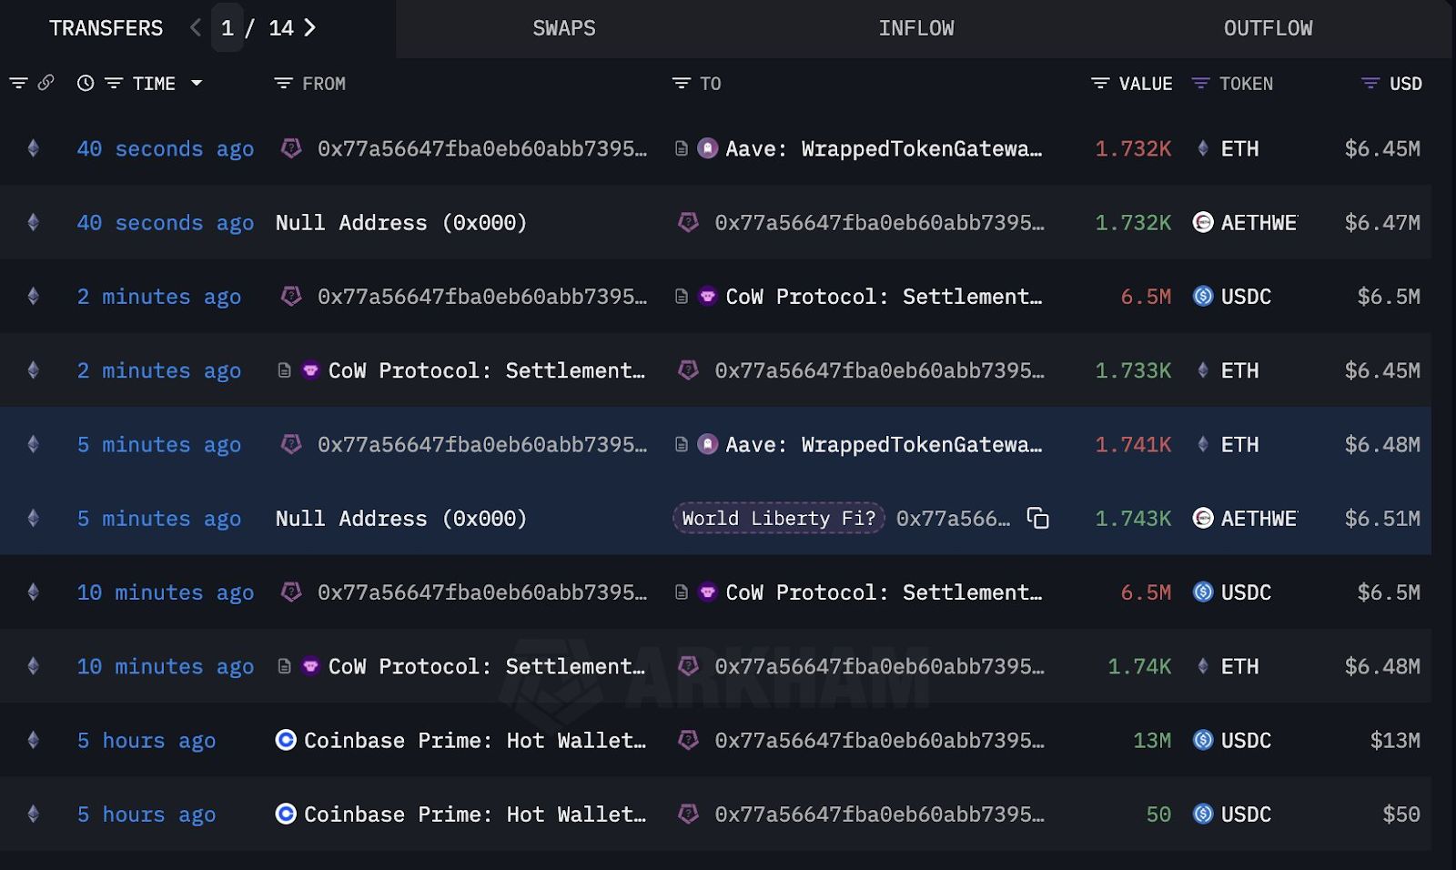Switch to the SWAPS tab
The width and height of the screenshot is (1456, 870).
pyautogui.click(x=564, y=28)
